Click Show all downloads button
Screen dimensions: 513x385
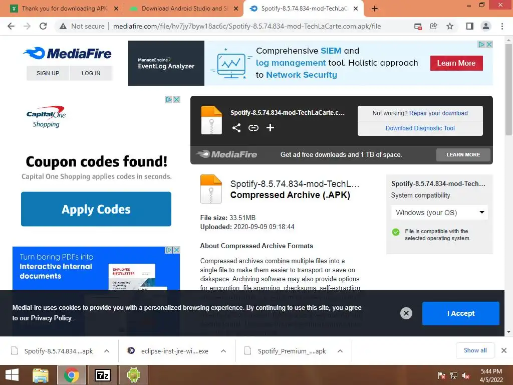475,350
